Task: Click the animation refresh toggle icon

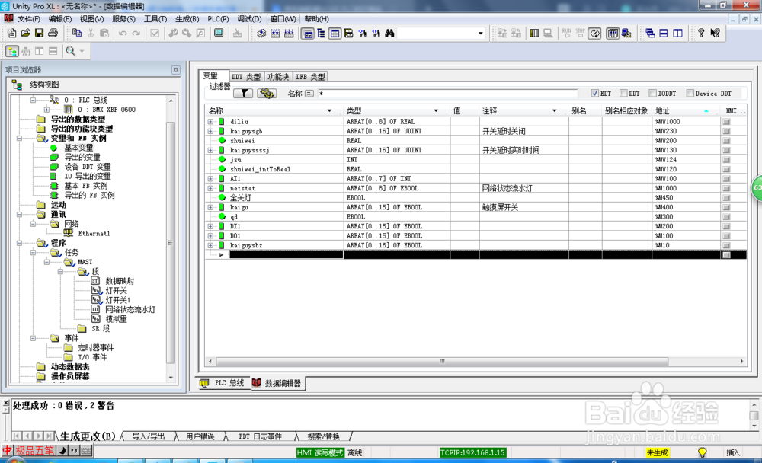Action: pos(595,33)
